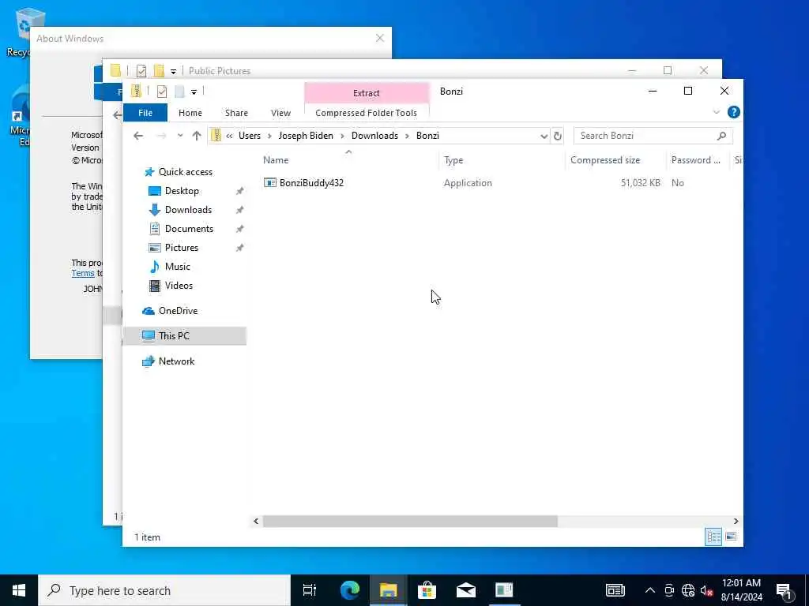Select Quick access in navigation pane
This screenshot has height=606, width=809.
185,171
